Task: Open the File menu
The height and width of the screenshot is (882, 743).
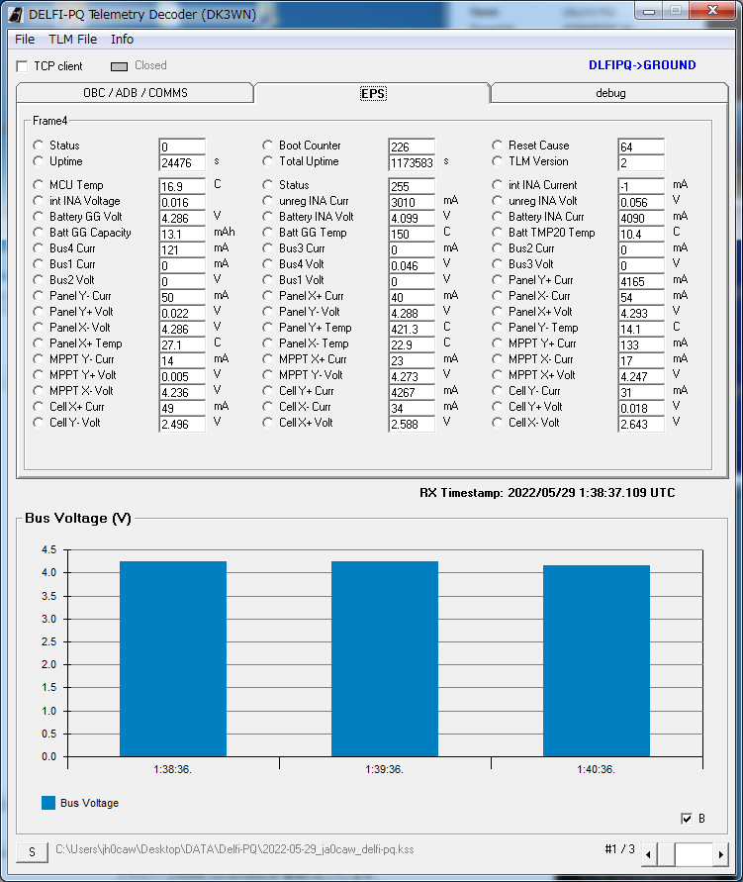Action: (x=25, y=40)
